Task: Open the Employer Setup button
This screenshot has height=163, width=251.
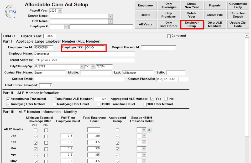Action: coord(192,24)
